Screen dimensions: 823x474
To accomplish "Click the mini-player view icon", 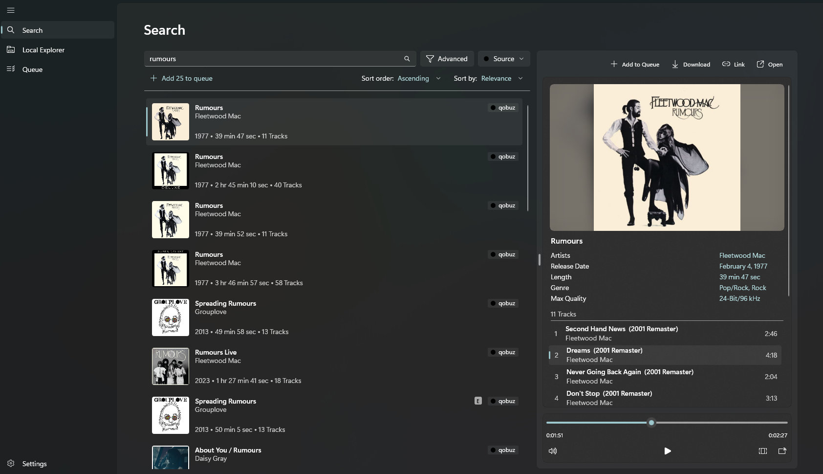I will point(763,451).
